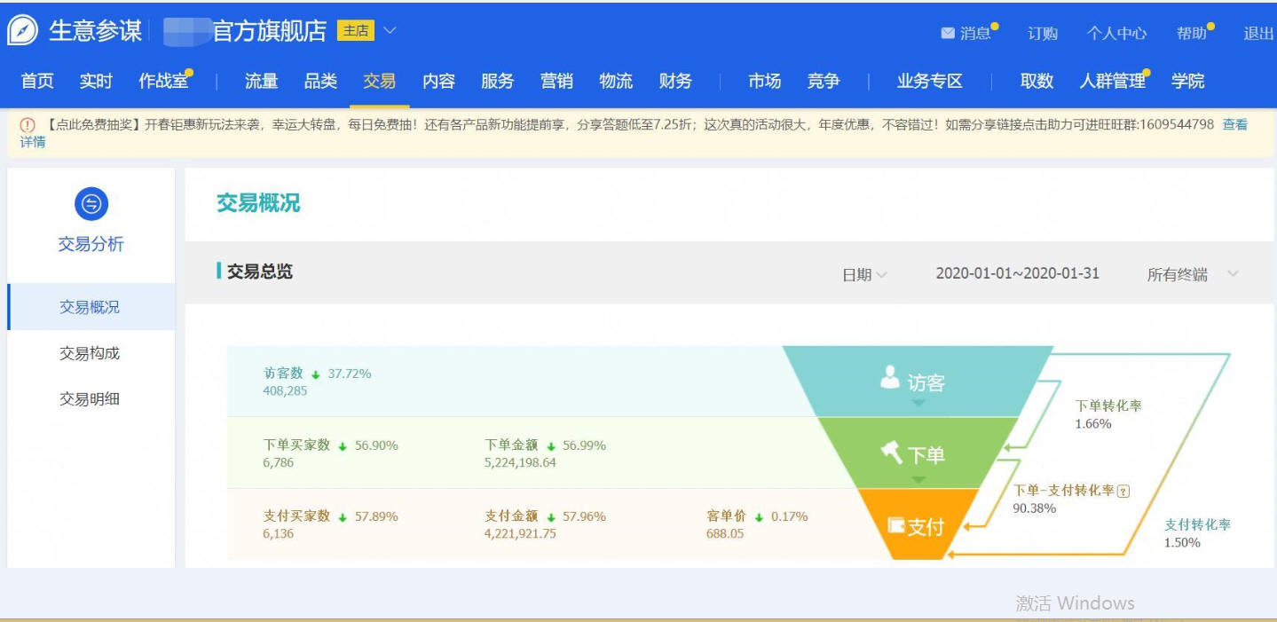The height and width of the screenshot is (622, 1277).
Task: Open the 作战室 tab
Action: 163,81
